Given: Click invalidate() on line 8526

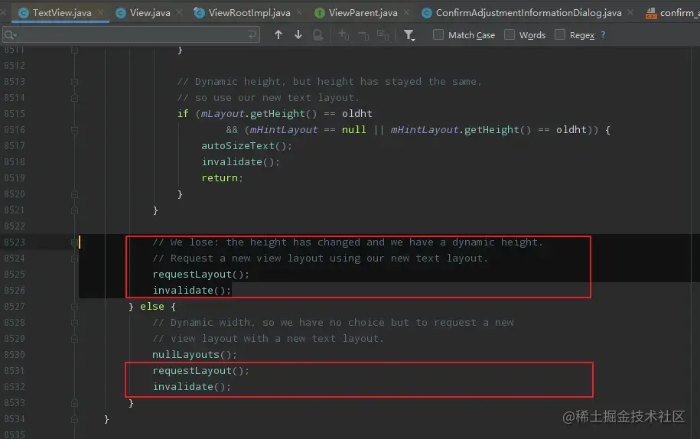Looking at the screenshot, I should click(191, 291).
